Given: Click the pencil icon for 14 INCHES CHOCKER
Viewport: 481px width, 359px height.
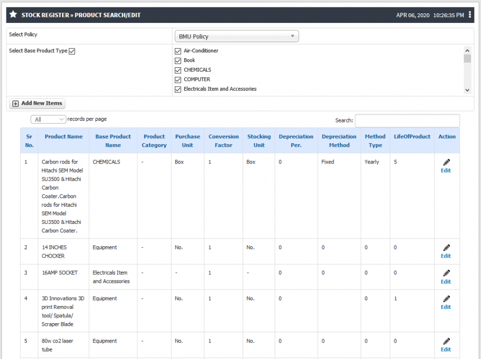Looking at the screenshot, I should [447, 248].
